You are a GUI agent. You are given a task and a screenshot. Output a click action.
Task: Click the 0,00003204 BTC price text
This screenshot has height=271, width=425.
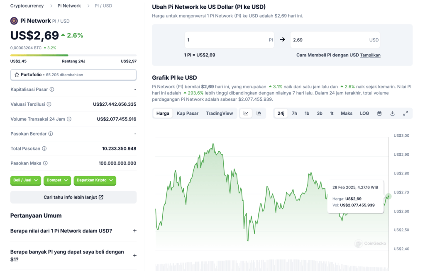click(26, 48)
